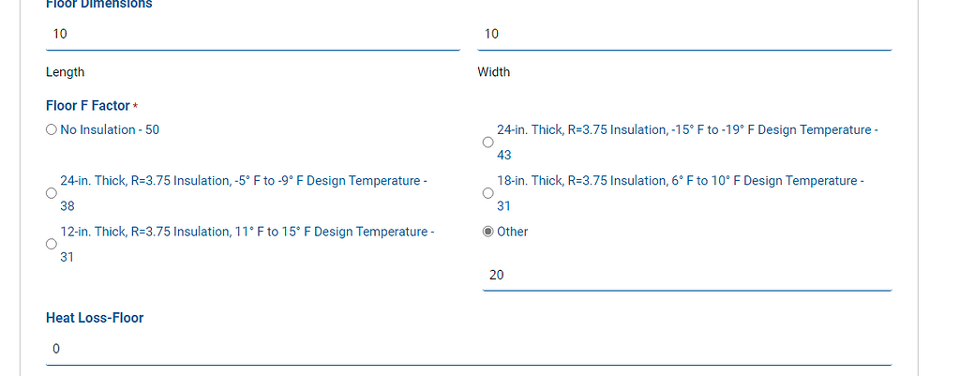Viewport: 960px width, 376px height.
Task: Click the Other F factor value field
Action: pyautogui.click(x=686, y=276)
